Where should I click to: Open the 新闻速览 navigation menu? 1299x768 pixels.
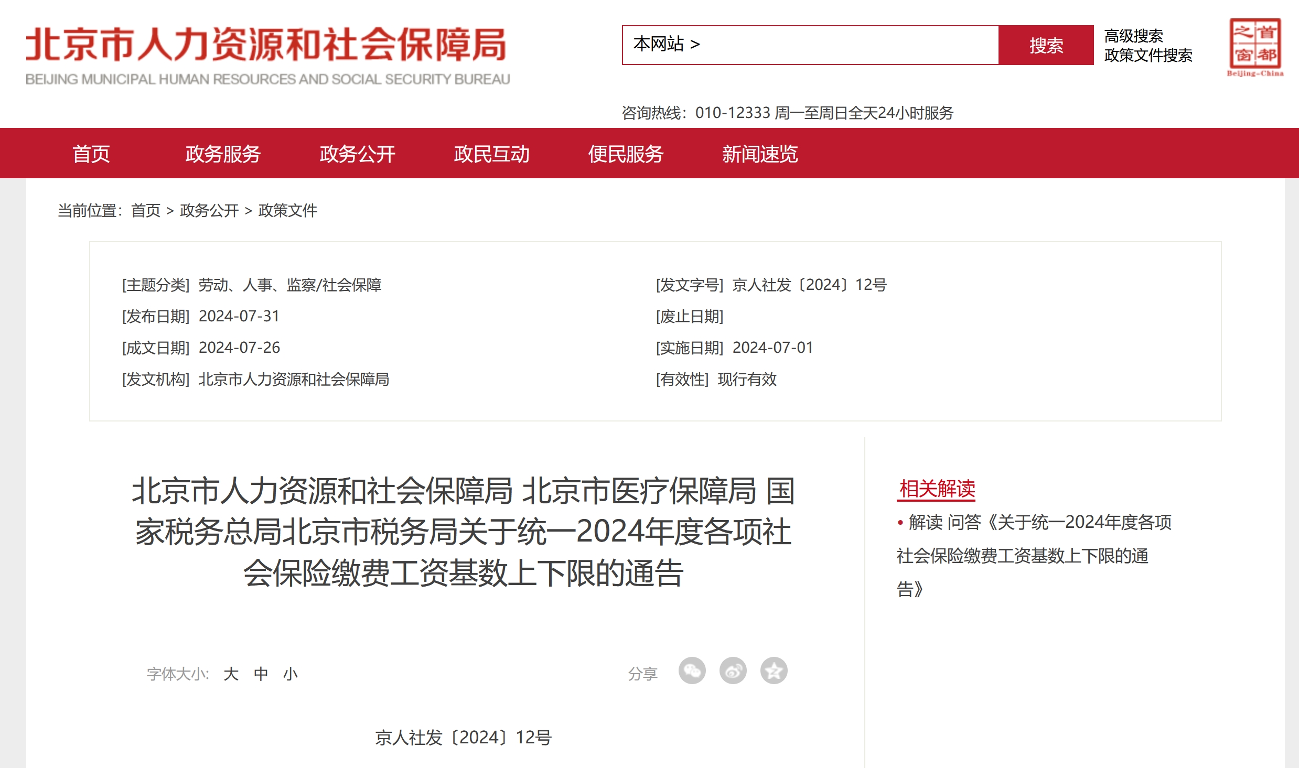click(x=760, y=154)
